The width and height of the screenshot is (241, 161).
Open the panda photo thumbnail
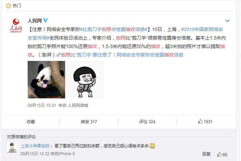click(x=46, y=79)
